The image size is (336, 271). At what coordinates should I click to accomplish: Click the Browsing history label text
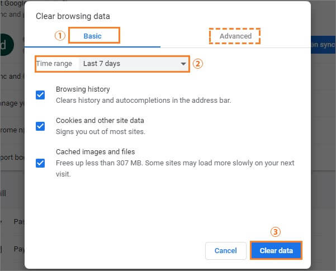(x=83, y=89)
